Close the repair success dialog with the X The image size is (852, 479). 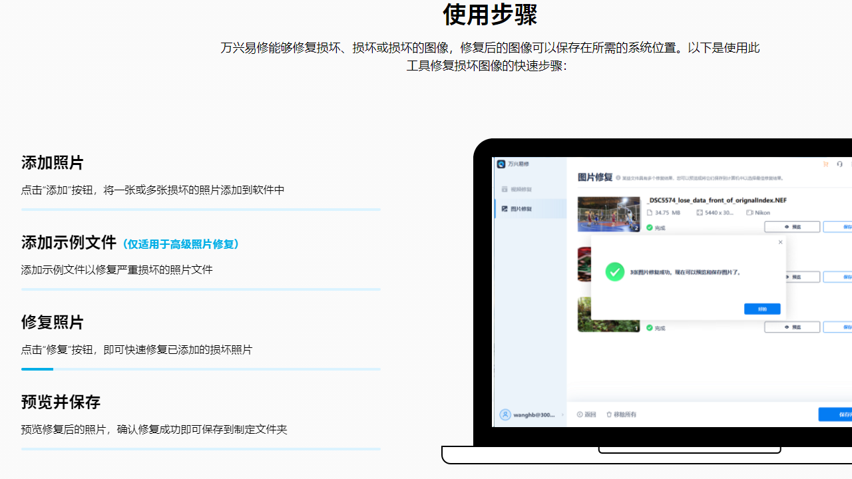click(x=780, y=242)
